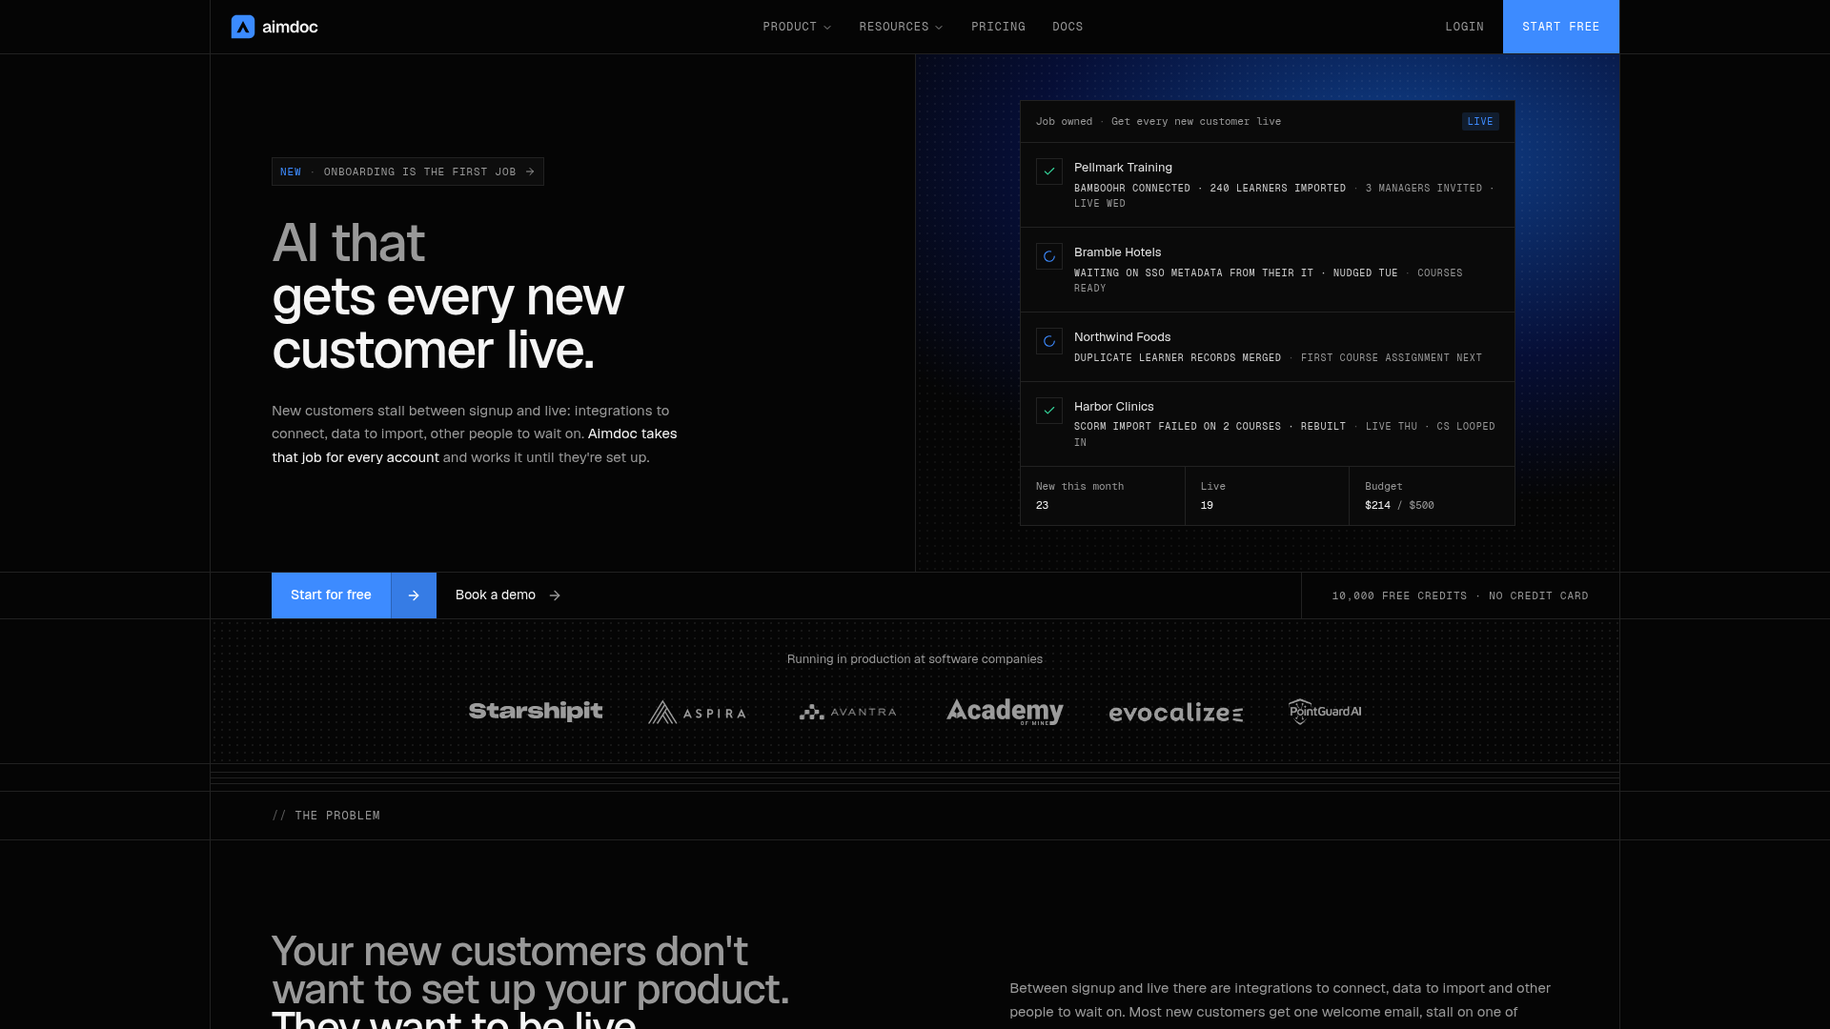Click the Northwind Foods progress spinner box
The height and width of the screenshot is (1029, 1830).
tap(1049, 341)
